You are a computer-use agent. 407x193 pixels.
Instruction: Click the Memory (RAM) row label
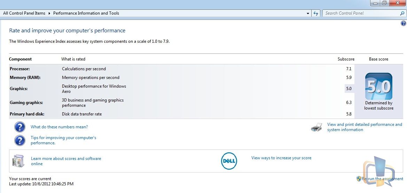click(x=25, y=78)
